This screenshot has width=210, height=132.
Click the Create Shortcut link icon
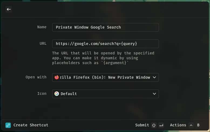click(8, 125)
